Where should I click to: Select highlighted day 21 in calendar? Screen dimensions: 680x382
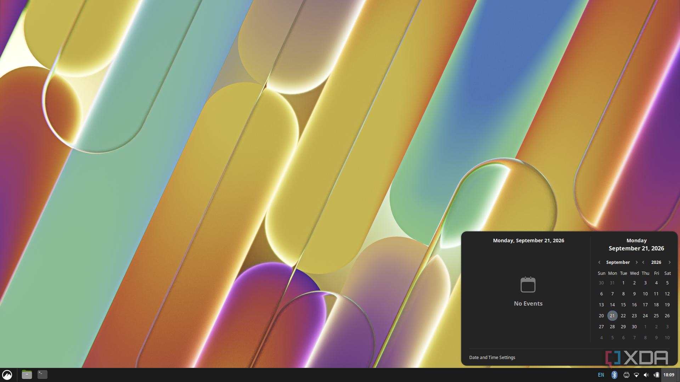tap(612, 316)
